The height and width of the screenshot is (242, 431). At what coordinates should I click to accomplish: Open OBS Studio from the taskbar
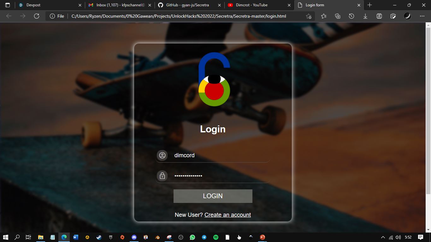(x=181, y=237)
